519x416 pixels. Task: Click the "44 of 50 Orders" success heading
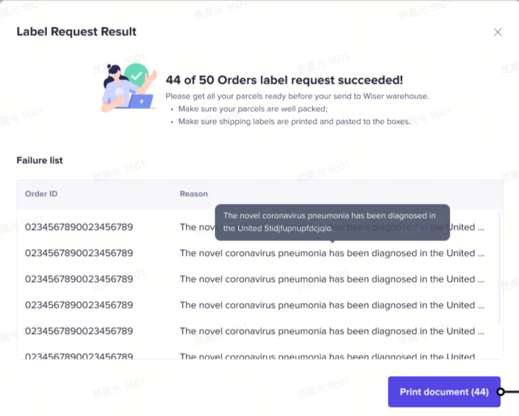pyautogui.click(x=284, y=80)
